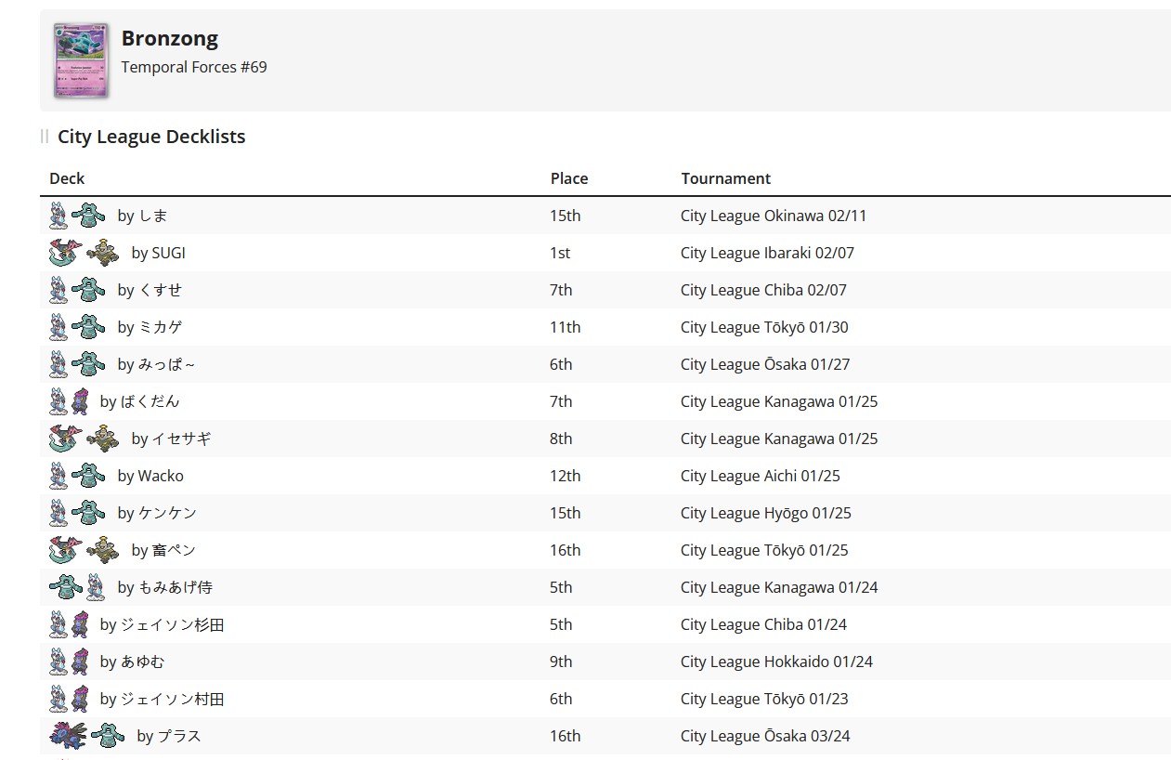Open deck list by ジェイソン杉田
The height and width of the screenshot is (760, 1171).
coord(163,624)
